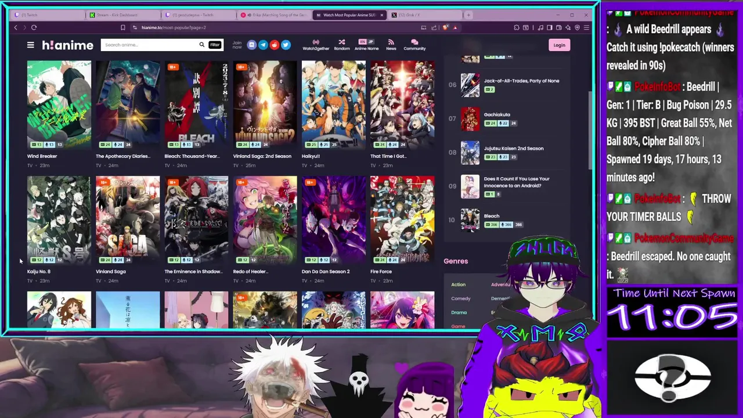Click the Login button
This screenshot has height=418, width=743.
pyautogui.click(x=559, y=45)
